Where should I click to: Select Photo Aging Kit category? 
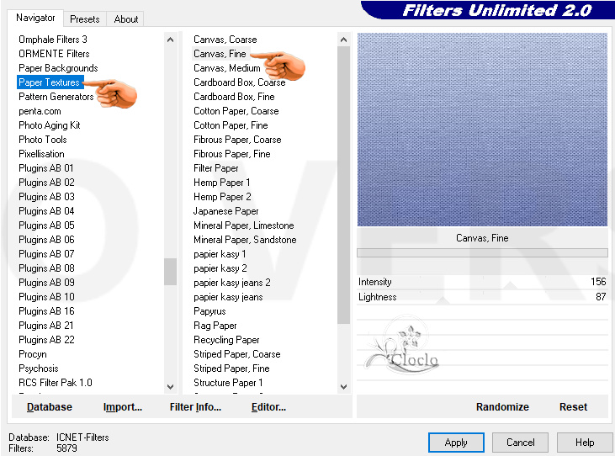click(x=50, y=125)
